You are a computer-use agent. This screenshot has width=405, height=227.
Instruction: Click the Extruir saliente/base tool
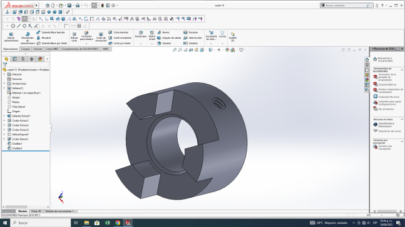[11, 37]
